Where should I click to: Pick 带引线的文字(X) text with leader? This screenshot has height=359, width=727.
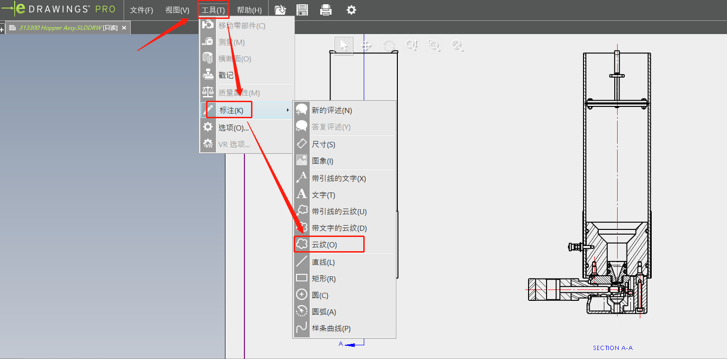pos(339,178)
